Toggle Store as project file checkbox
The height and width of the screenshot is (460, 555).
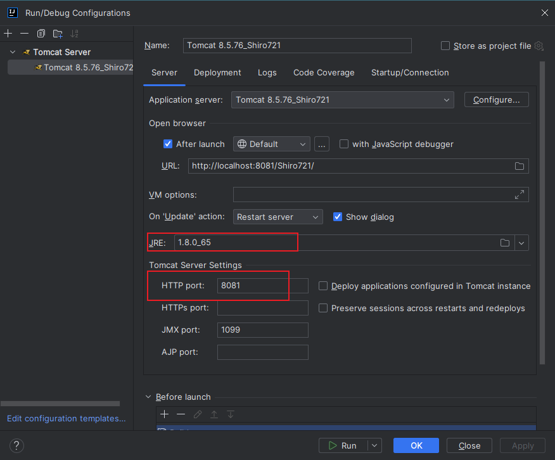(445, 46)
